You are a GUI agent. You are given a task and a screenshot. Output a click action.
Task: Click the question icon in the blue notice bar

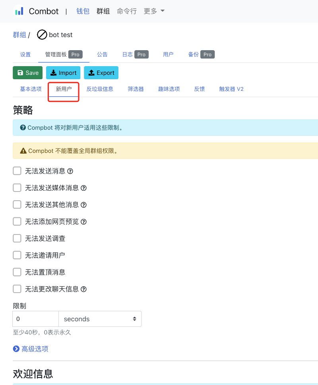[23, 127]
